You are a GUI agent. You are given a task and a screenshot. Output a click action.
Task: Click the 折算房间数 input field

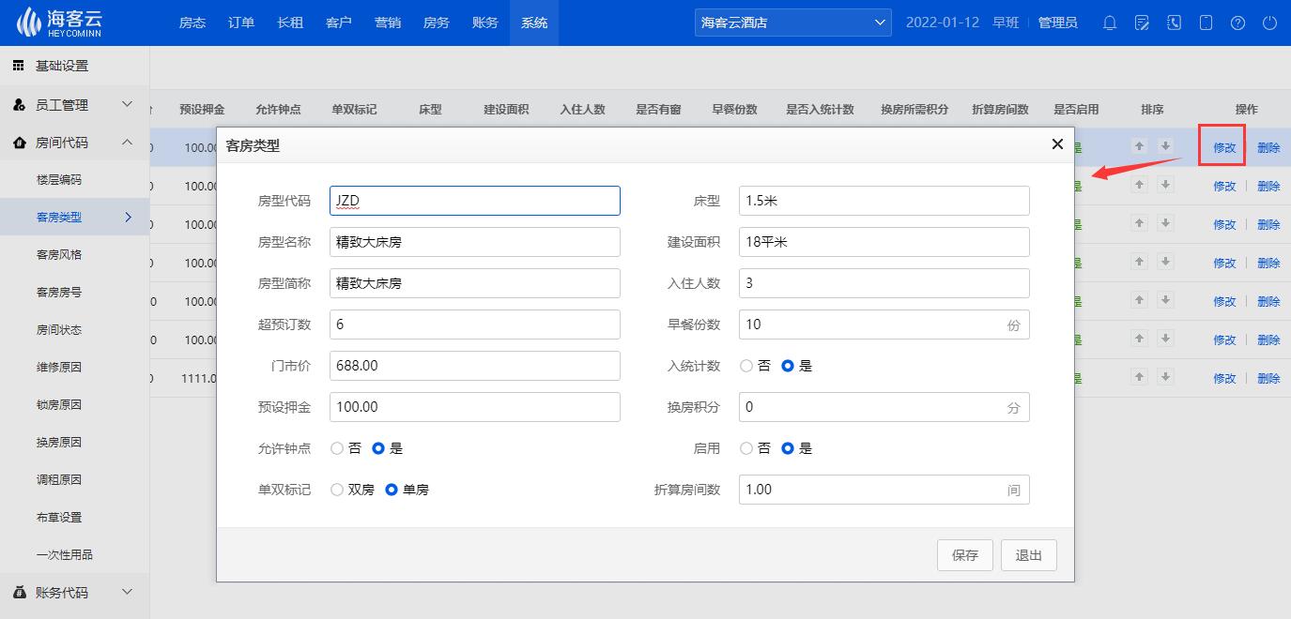click(x=884, y=490)
